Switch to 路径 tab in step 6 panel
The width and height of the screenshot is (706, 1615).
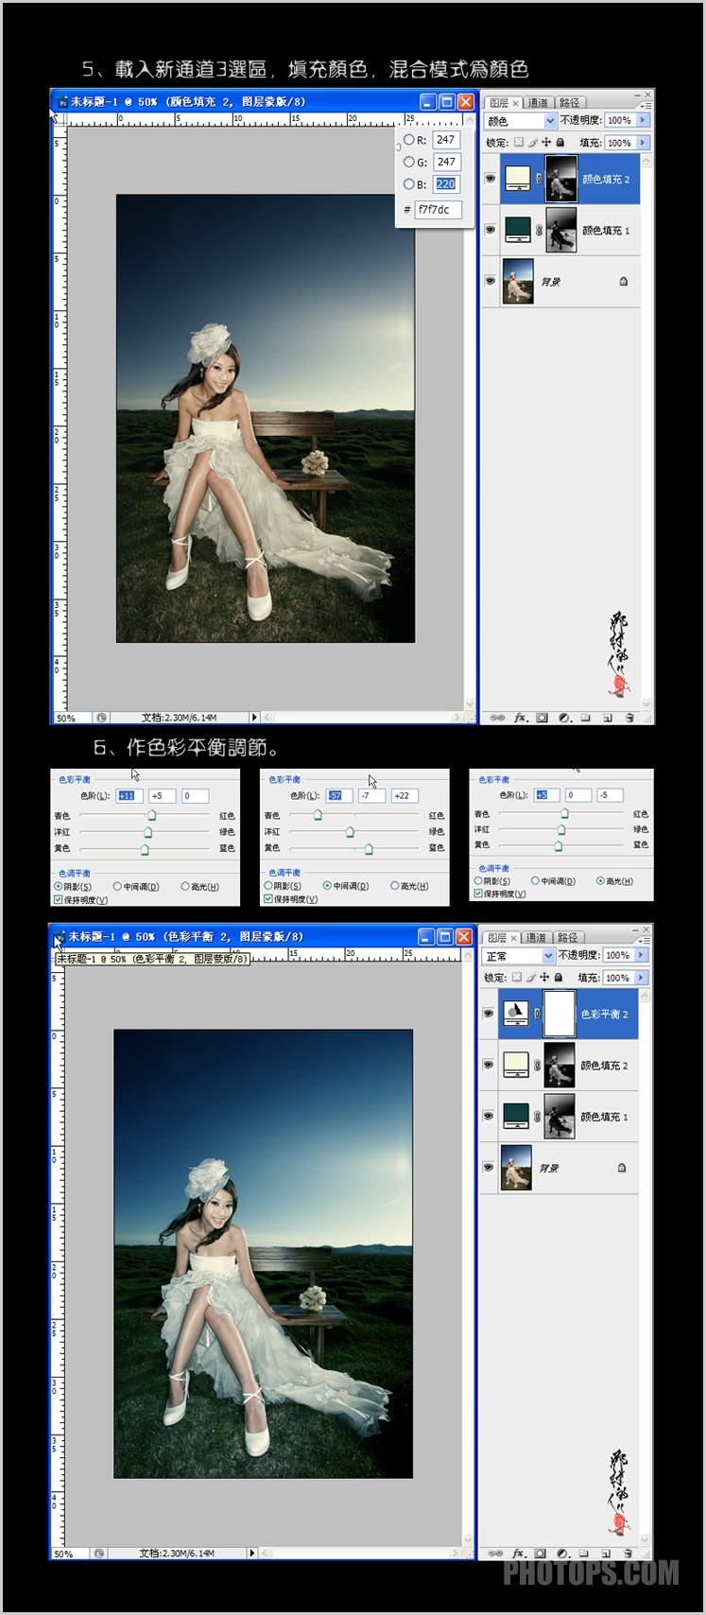(x=567, y=938)
